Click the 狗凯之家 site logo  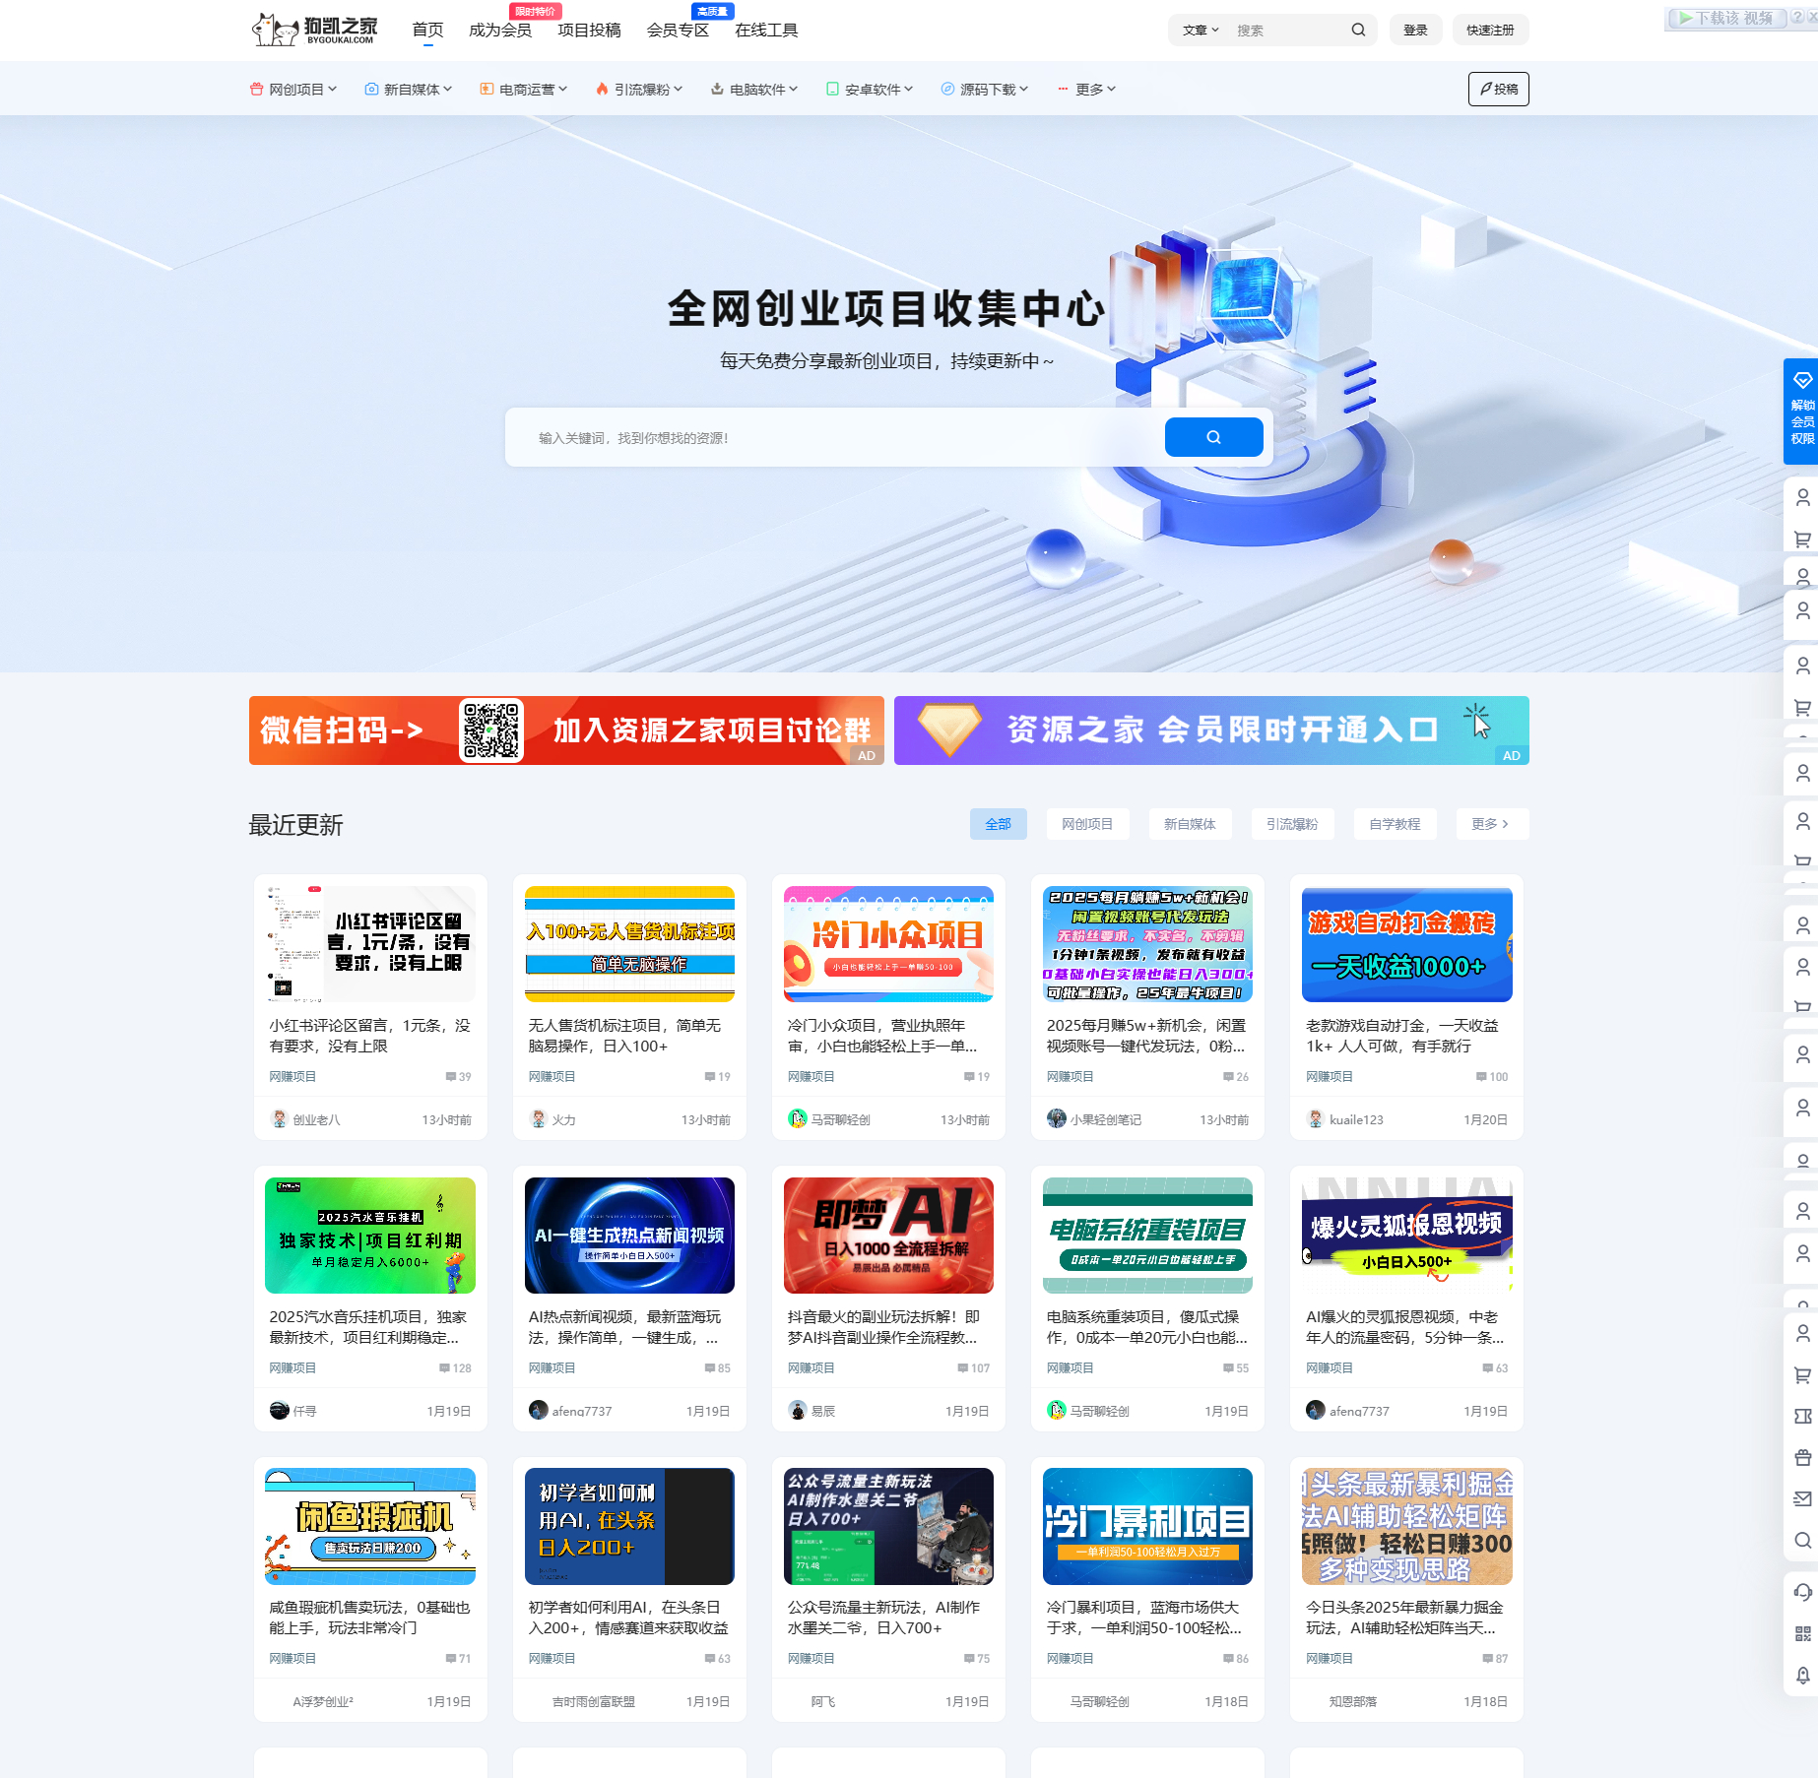(315, 30)
